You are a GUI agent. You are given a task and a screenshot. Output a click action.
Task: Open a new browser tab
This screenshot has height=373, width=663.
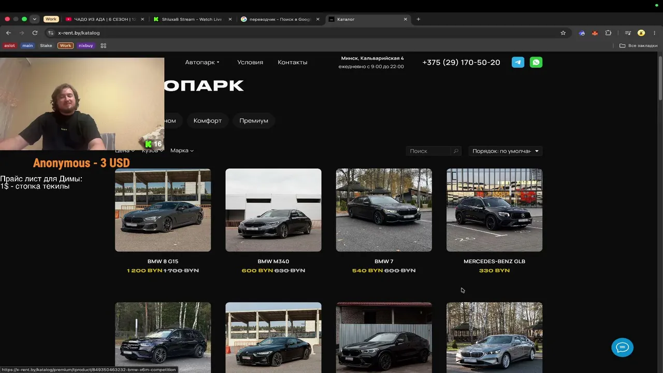[419, 19]
